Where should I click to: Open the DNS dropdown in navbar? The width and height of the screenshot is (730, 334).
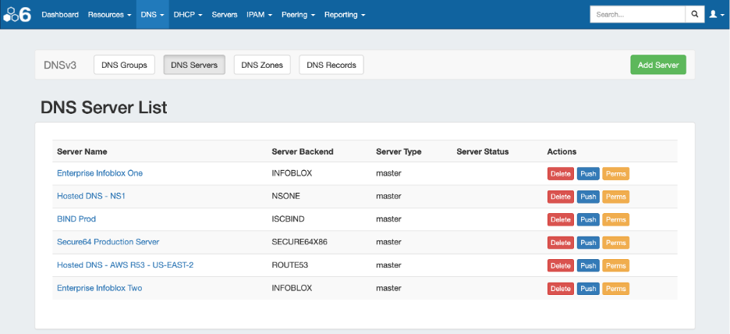(x=152, y=14)
